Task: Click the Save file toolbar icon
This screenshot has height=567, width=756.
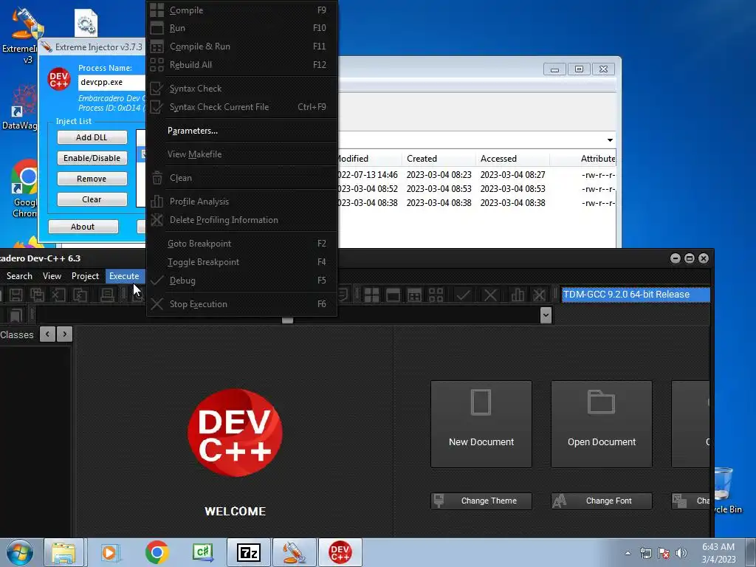Action: pos(16,295)
